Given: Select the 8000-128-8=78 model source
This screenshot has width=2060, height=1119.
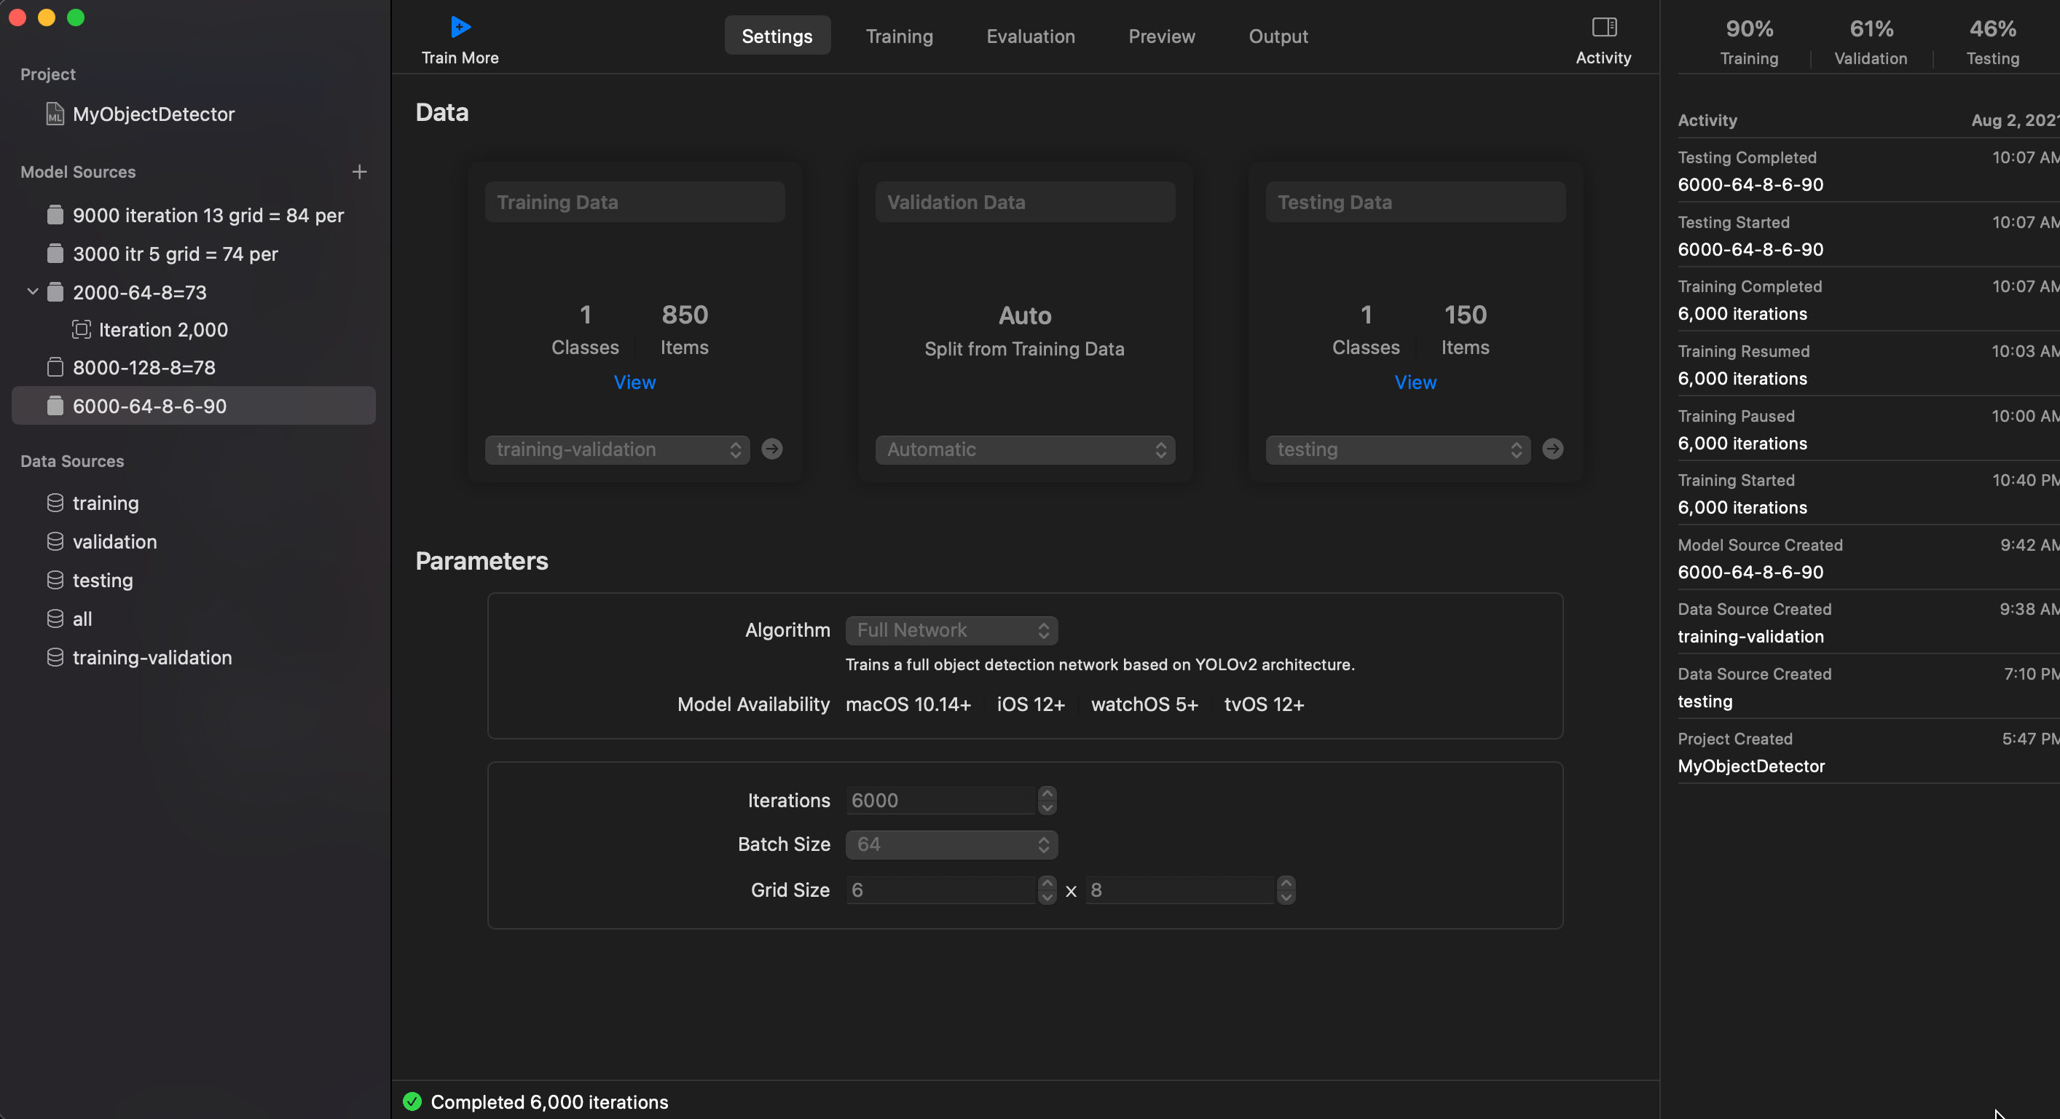Looking at the screenshot, I should coord(144,368).
